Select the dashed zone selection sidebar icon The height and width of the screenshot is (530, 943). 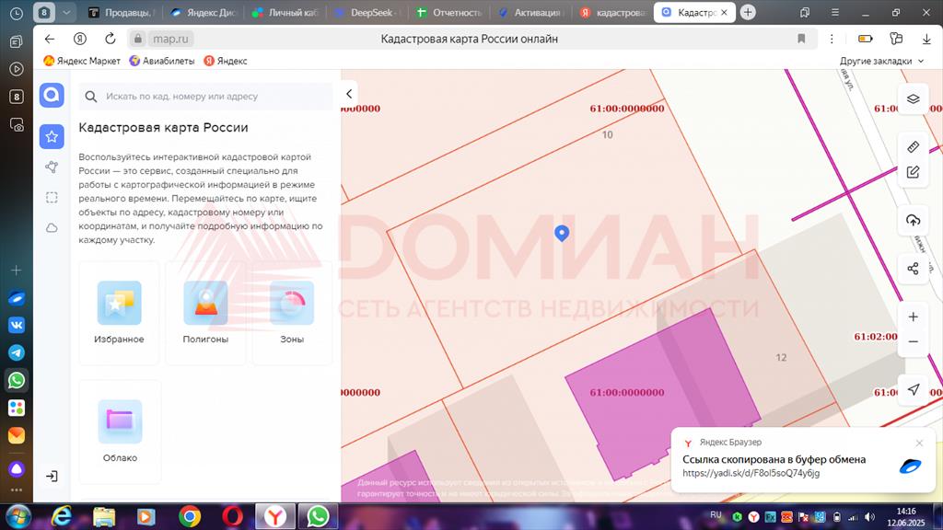coord(52,197)
